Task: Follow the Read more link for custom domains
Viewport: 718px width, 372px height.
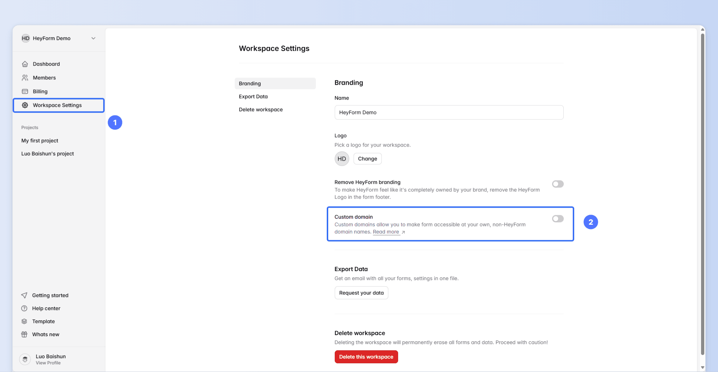Action: (x=386, y=232)
